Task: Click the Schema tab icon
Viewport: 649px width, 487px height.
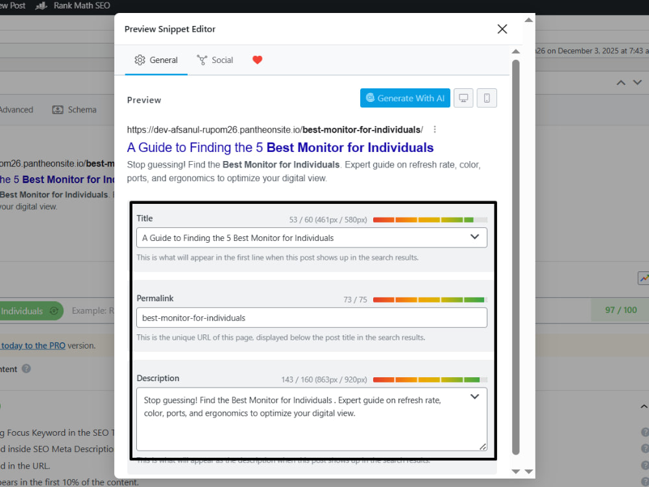Action: coord(58,110)
